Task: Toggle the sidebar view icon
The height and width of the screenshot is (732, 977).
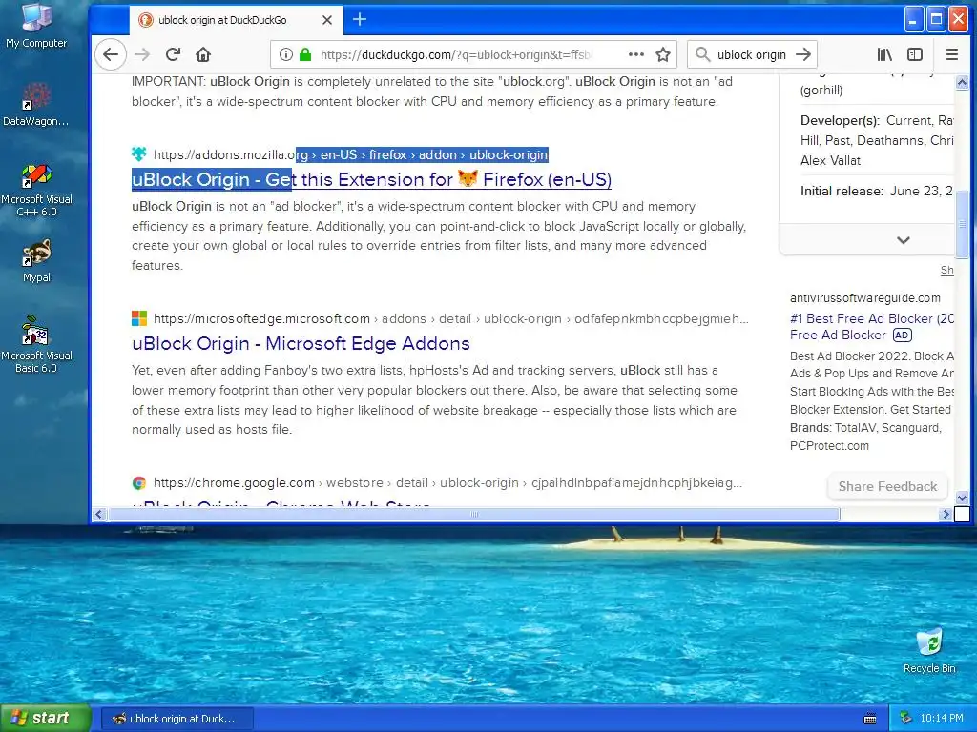Action: coord(915,54)
